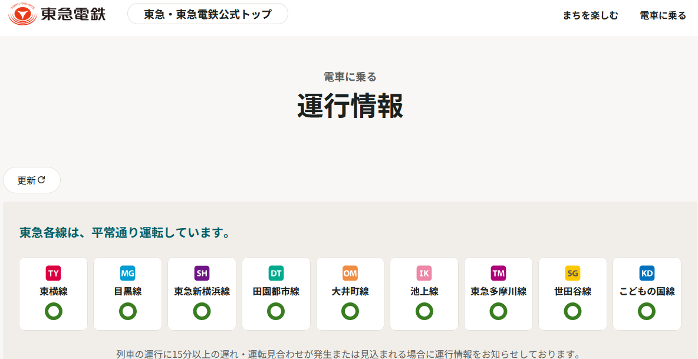Image resolution: width=698 pixels, height=359 pixels.
Task: Open the まちを楽しむ menu
Action: (591, 16)
